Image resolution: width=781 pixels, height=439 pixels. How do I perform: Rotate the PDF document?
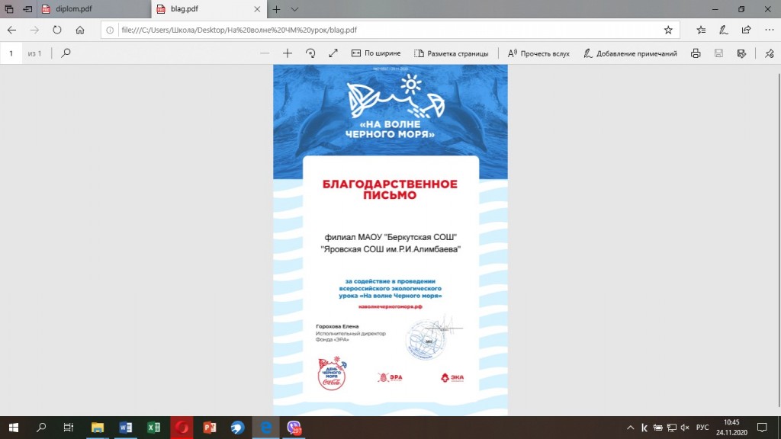coord(310,53)
